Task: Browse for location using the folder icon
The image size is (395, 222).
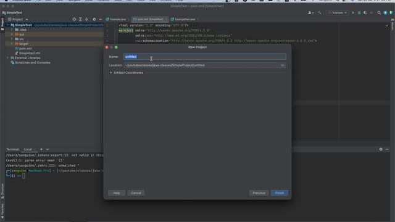Action: click(x=283, y=65)
